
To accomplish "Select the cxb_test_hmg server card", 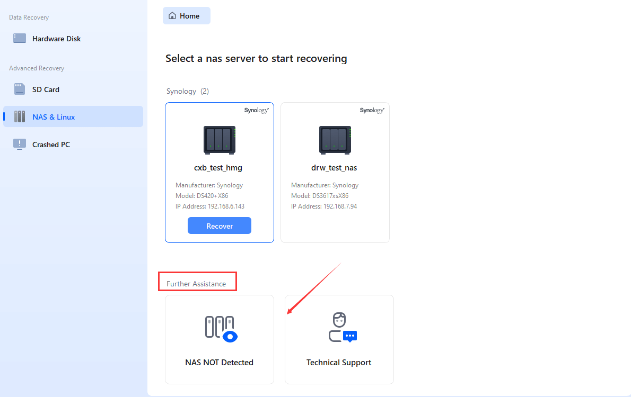I will point(219,173).
